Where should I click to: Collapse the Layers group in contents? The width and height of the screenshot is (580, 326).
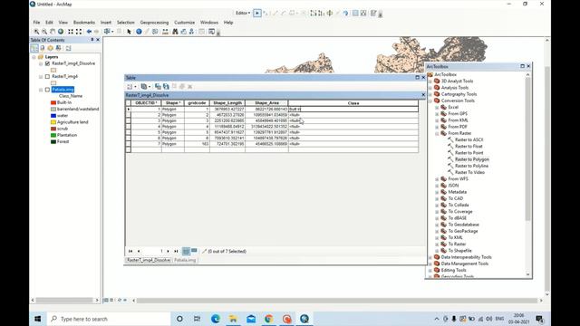point(34,57)
